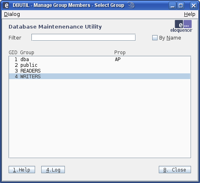Close the window using title bar X

193,6
